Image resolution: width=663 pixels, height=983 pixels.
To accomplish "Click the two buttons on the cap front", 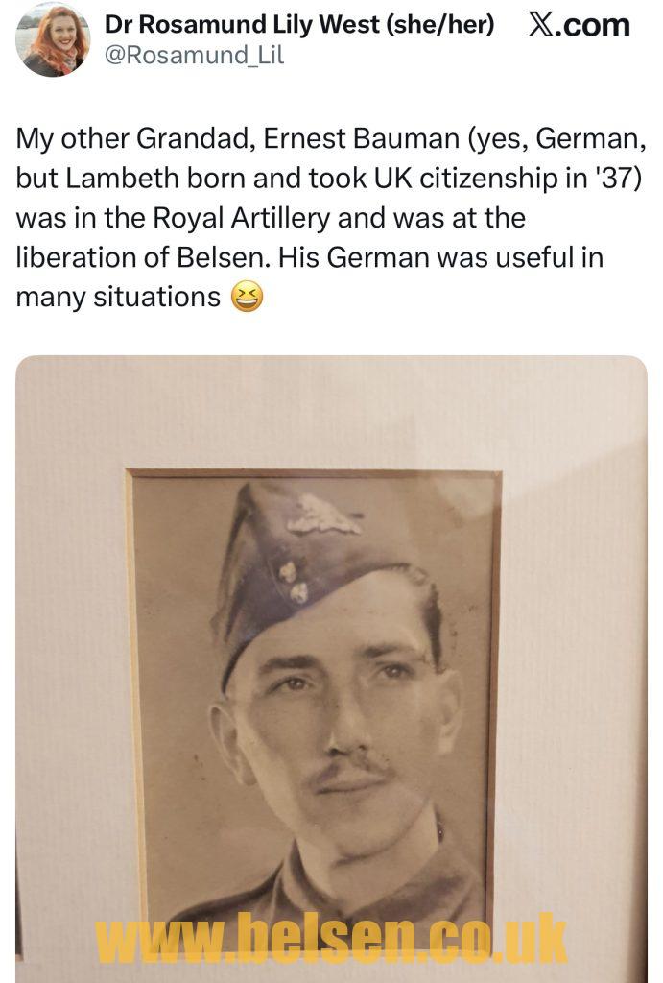I will pyautogui.click(x=294, y=583).
